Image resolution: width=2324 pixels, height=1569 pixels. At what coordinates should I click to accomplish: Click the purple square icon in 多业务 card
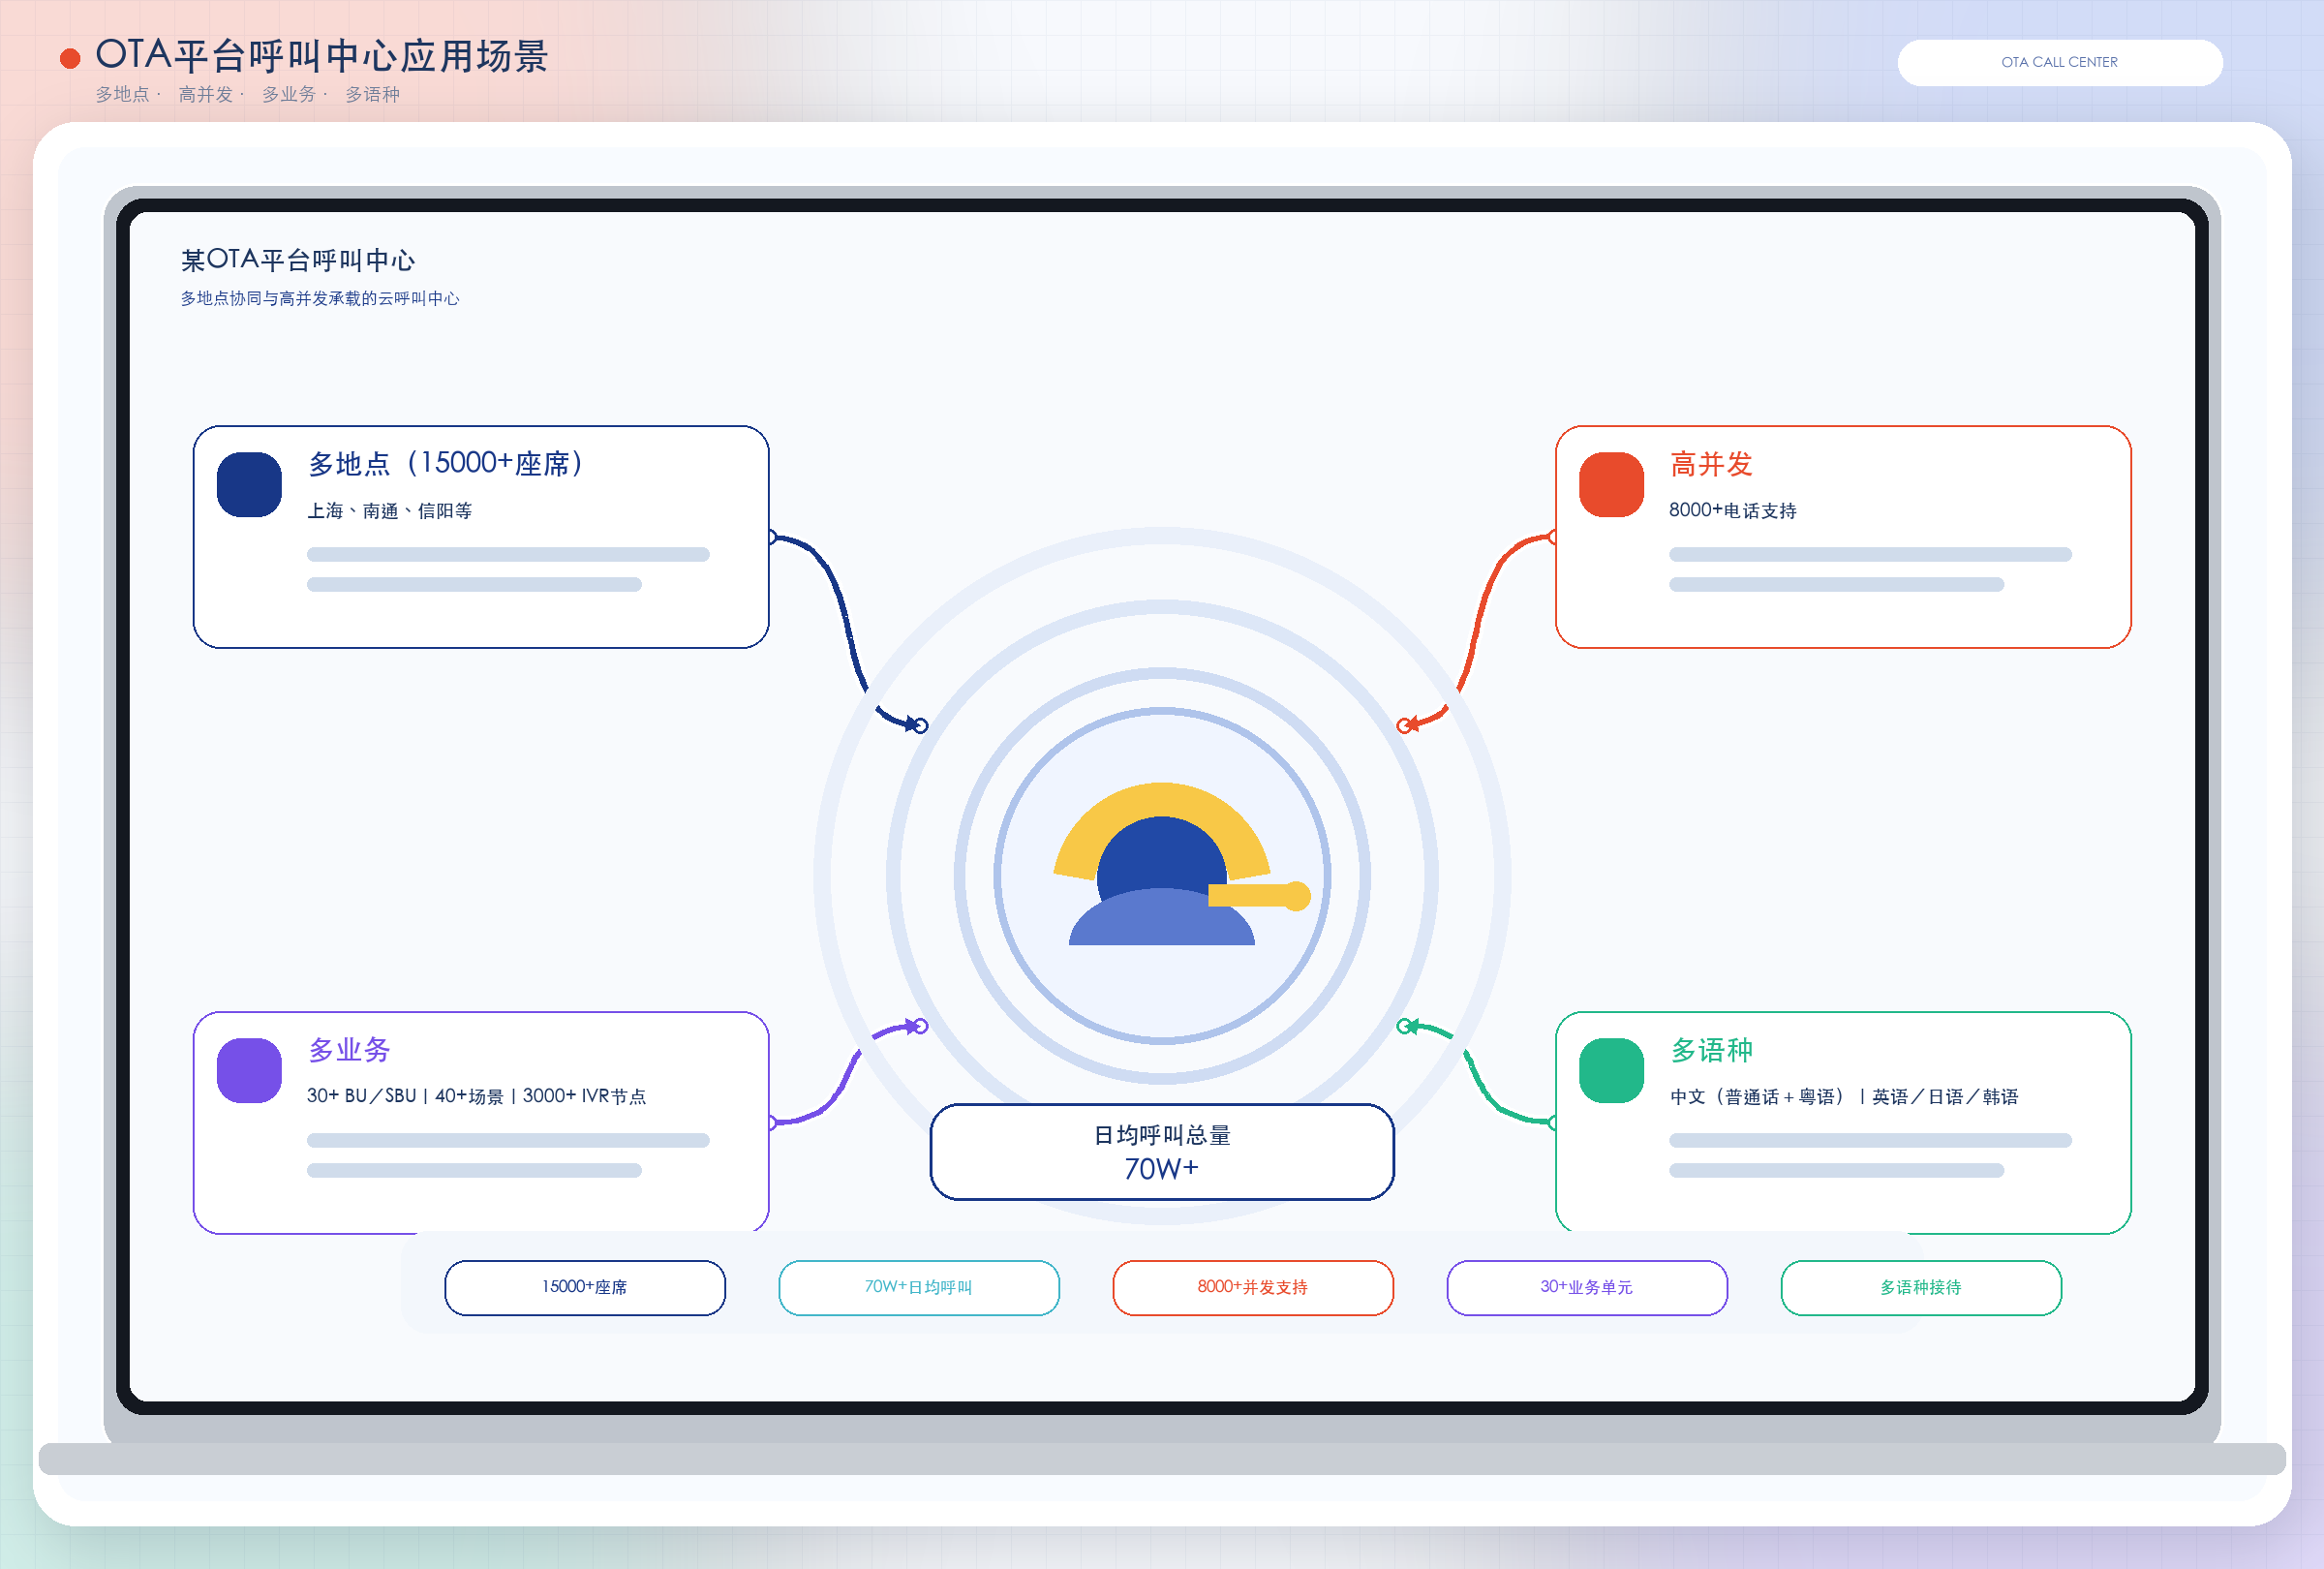pos(249,1070)
